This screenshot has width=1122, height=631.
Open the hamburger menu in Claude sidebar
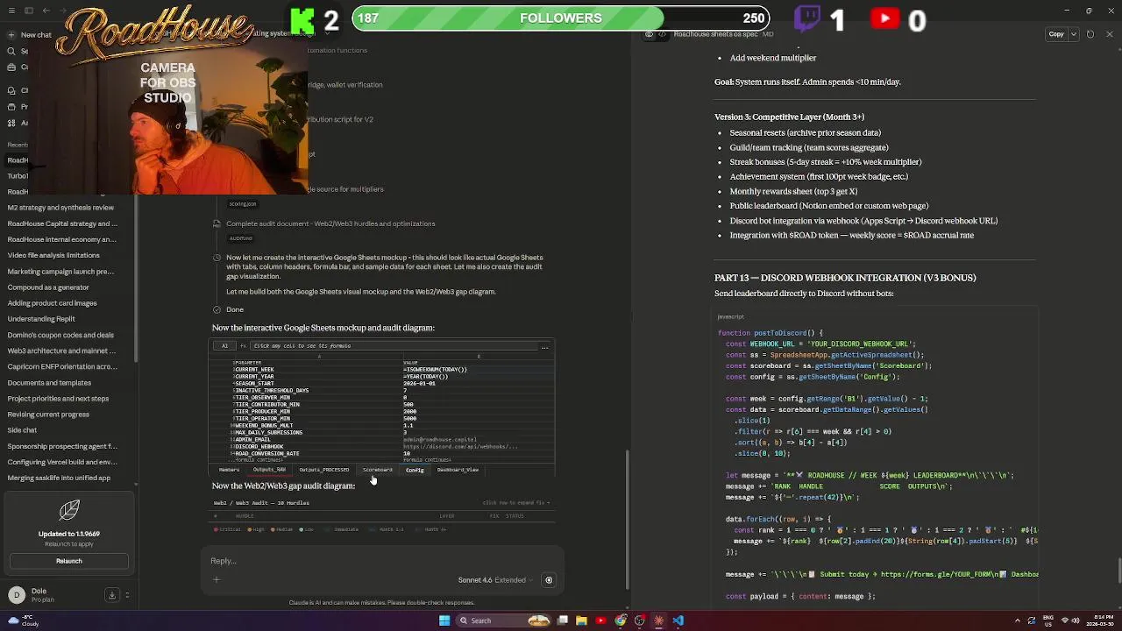click(x=11, y=11)
